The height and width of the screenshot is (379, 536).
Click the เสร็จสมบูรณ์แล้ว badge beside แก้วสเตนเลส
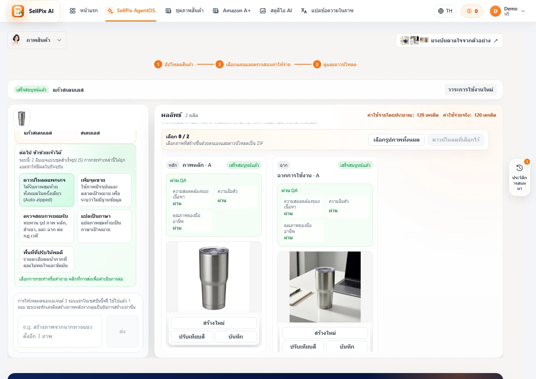[x=31, y=90]
